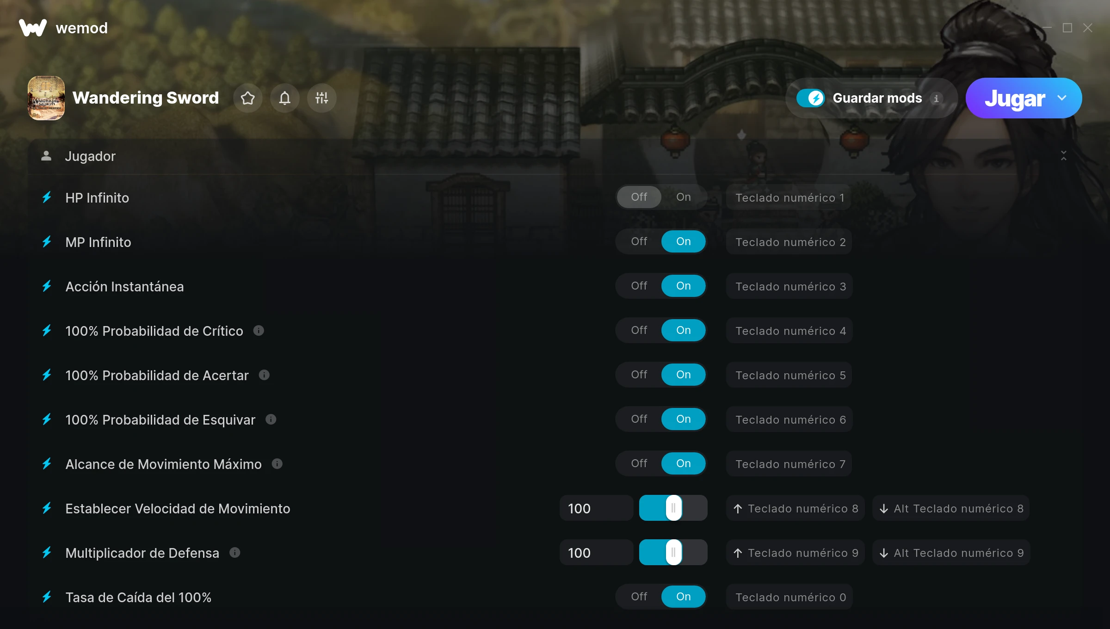The height and width of the screenshot is (629, 1110).
Task: Open the mod settings sliders icon
Action: coord(321,98)
